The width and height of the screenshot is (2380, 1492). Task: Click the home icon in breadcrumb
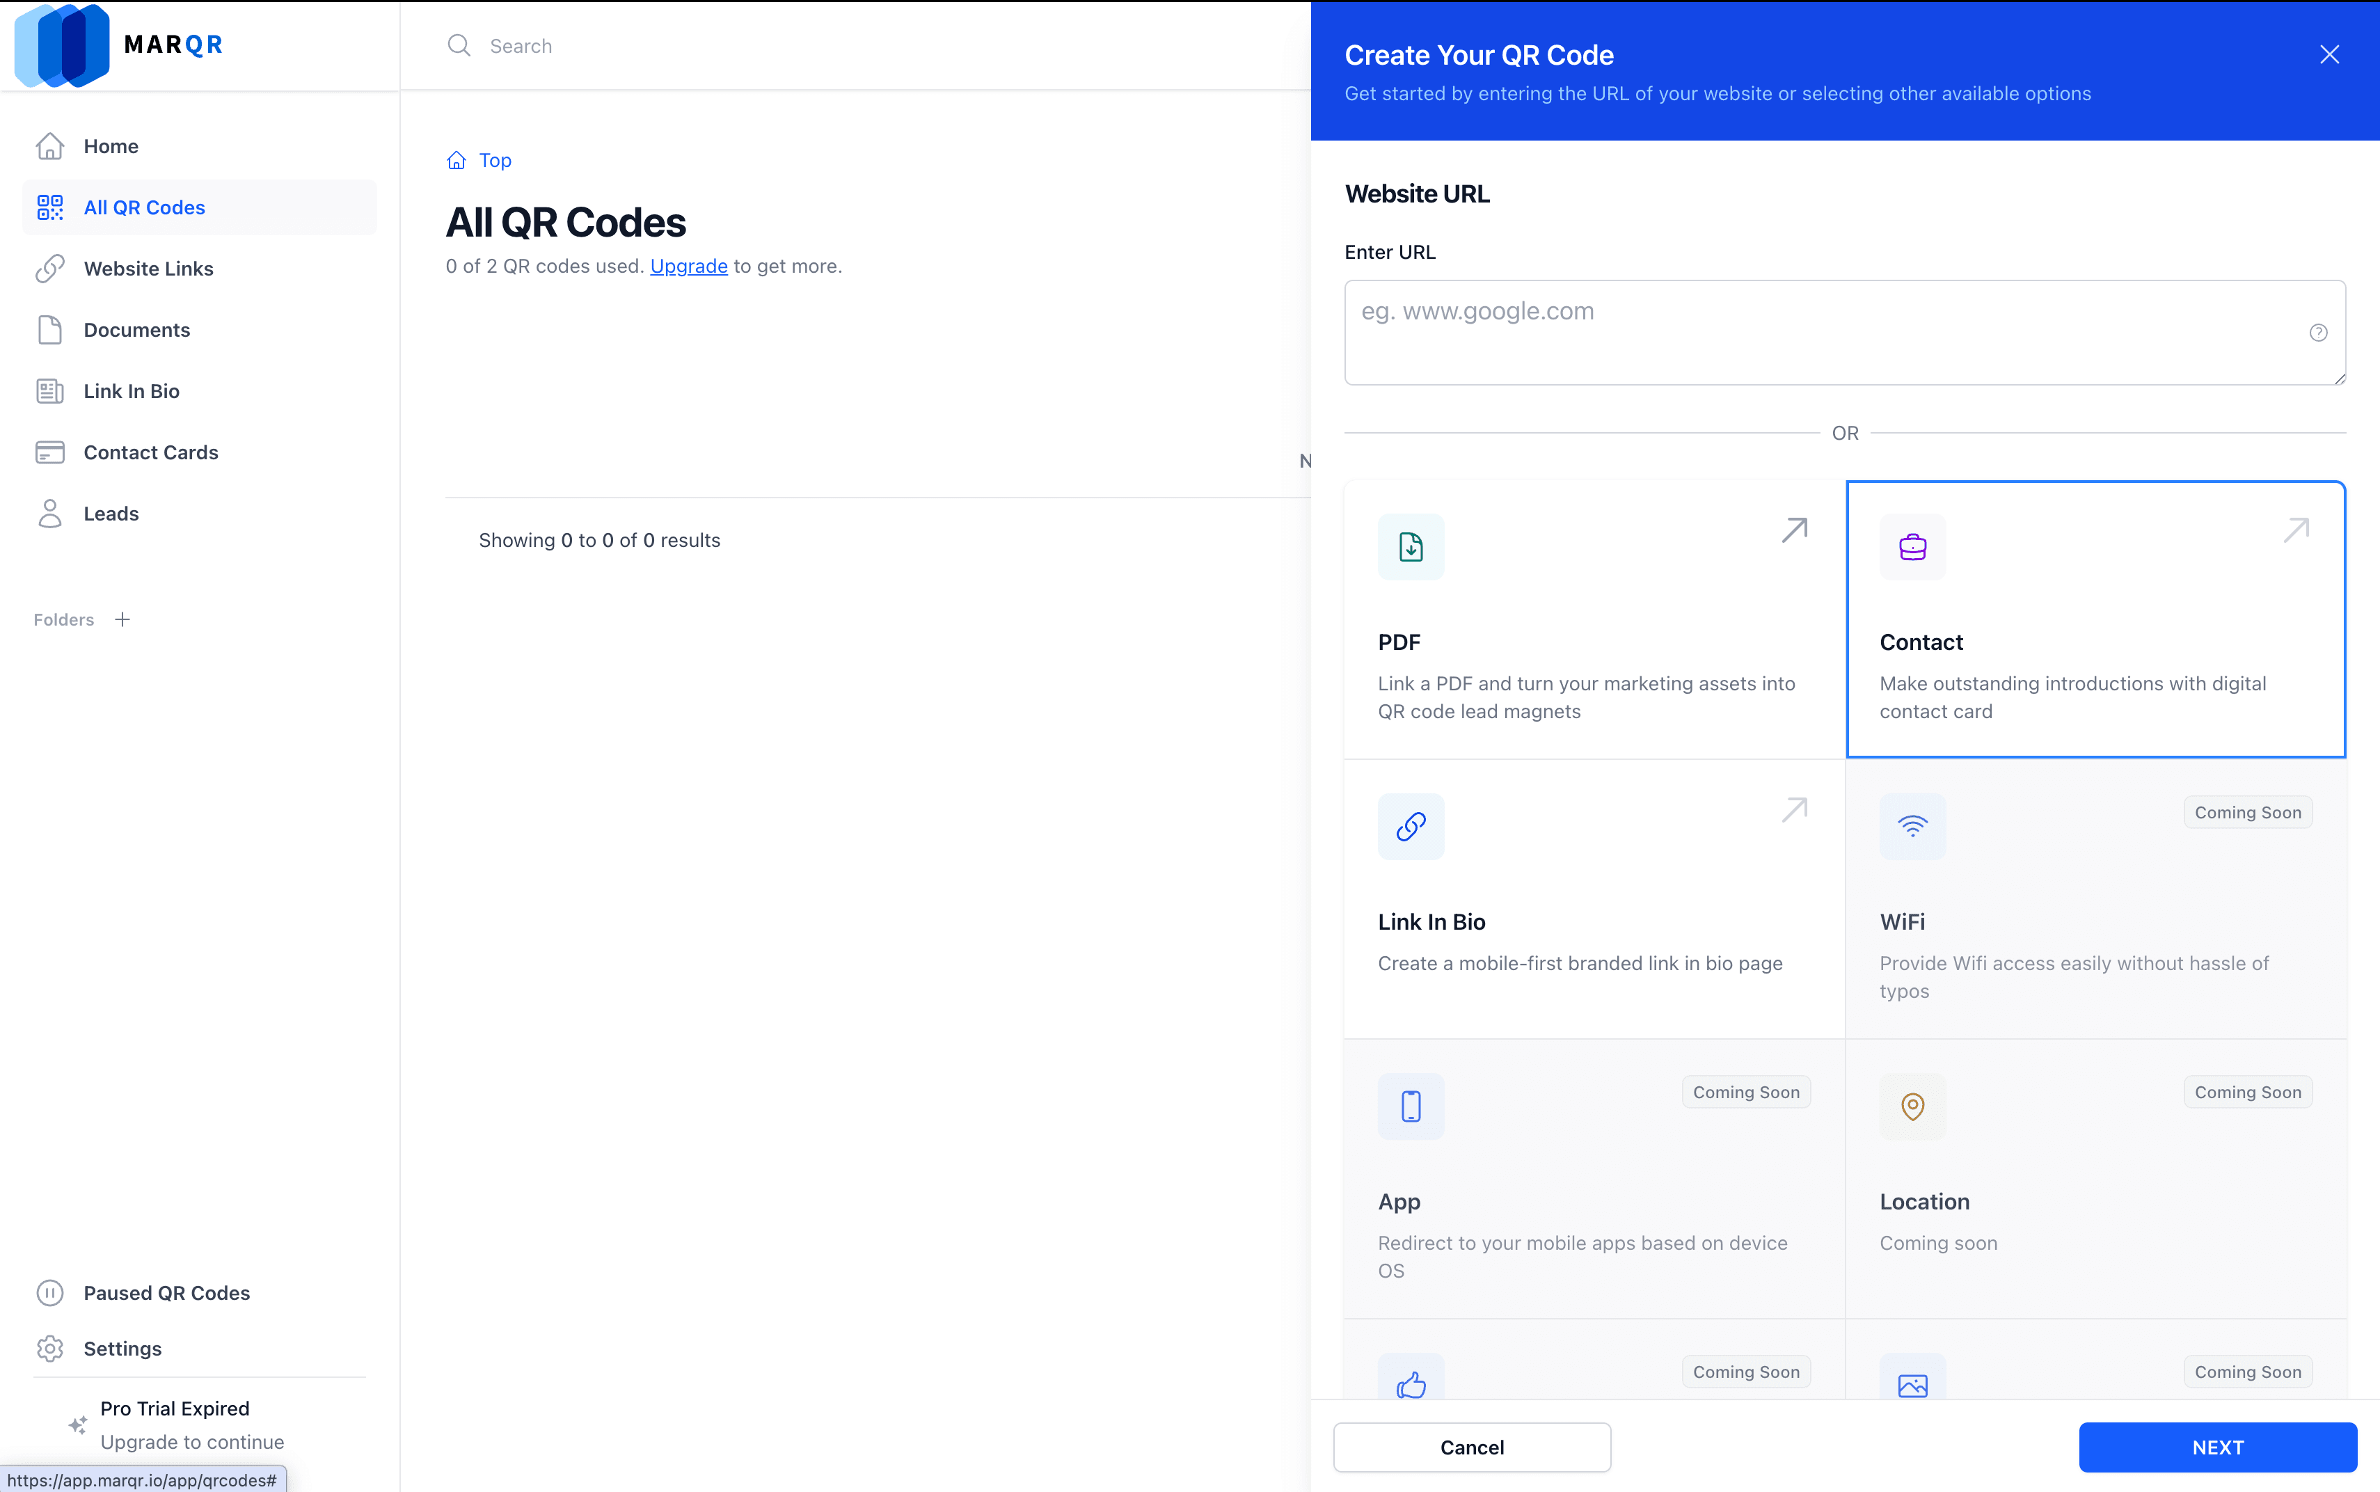pos(456,160)
